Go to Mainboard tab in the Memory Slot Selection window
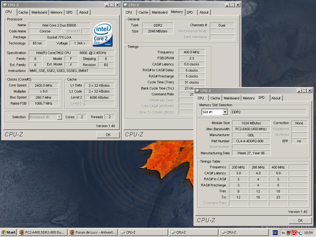Image resolution: width=316 pixels, height=237 pixels. pyautogui.click(x=231, y=98)
